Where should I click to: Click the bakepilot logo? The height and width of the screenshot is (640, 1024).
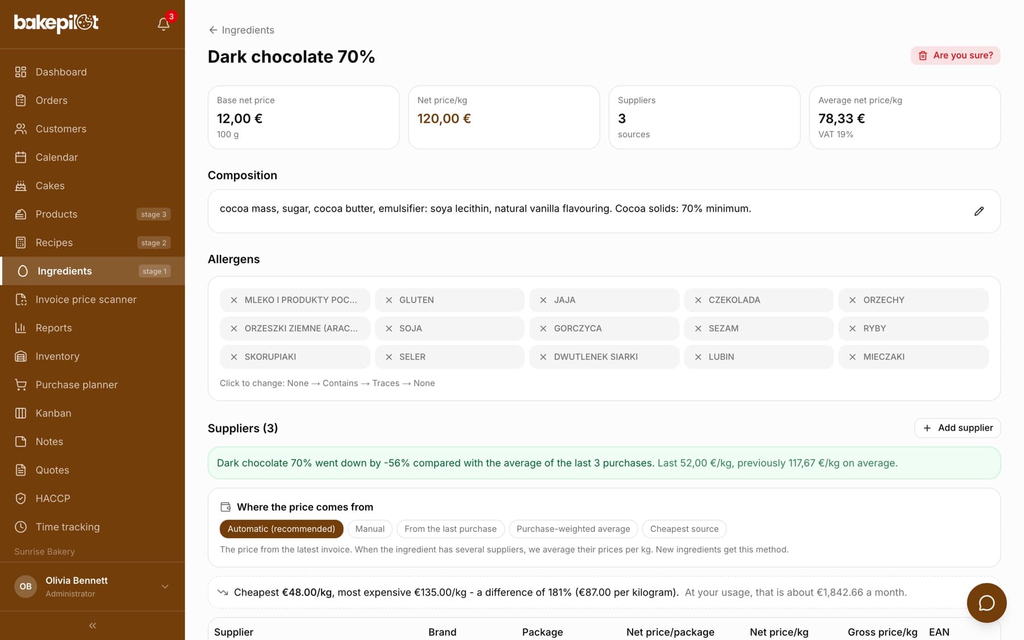tap(56, 23)
